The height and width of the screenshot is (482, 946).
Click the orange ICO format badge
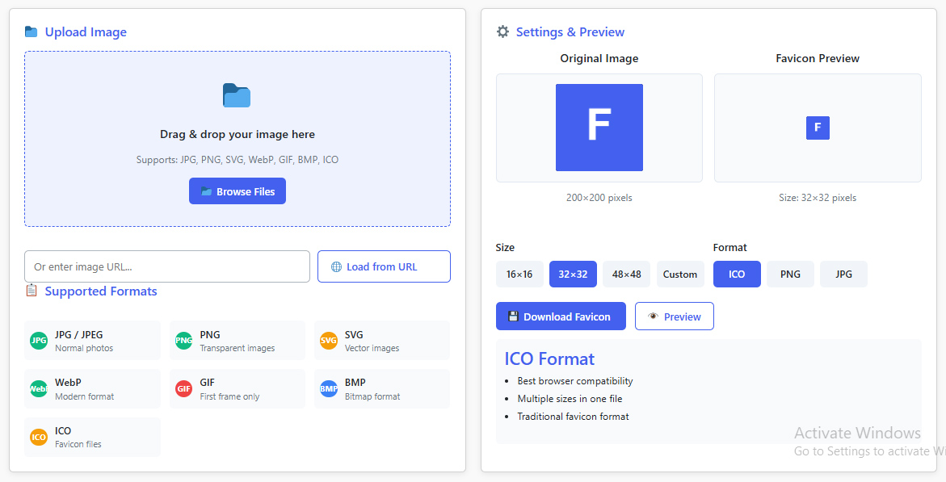point(39,438)
